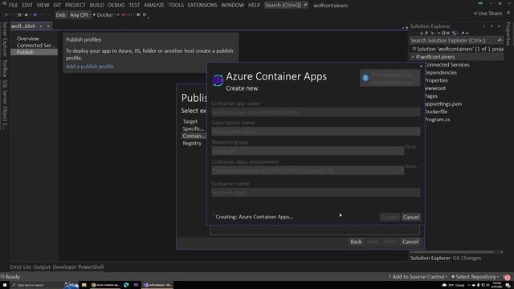Open the Output tab
The width and height of the screenshot is (514, 289).
click(42, 267)
